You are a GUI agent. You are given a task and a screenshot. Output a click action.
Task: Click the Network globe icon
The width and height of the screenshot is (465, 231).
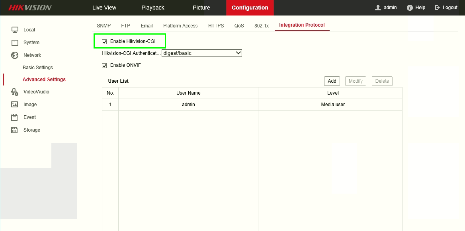point(15,55)
